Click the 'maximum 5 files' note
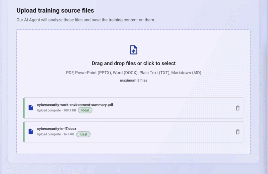Image resolution: width=268 pixels, height=174 pixels. tap(134, 80)
